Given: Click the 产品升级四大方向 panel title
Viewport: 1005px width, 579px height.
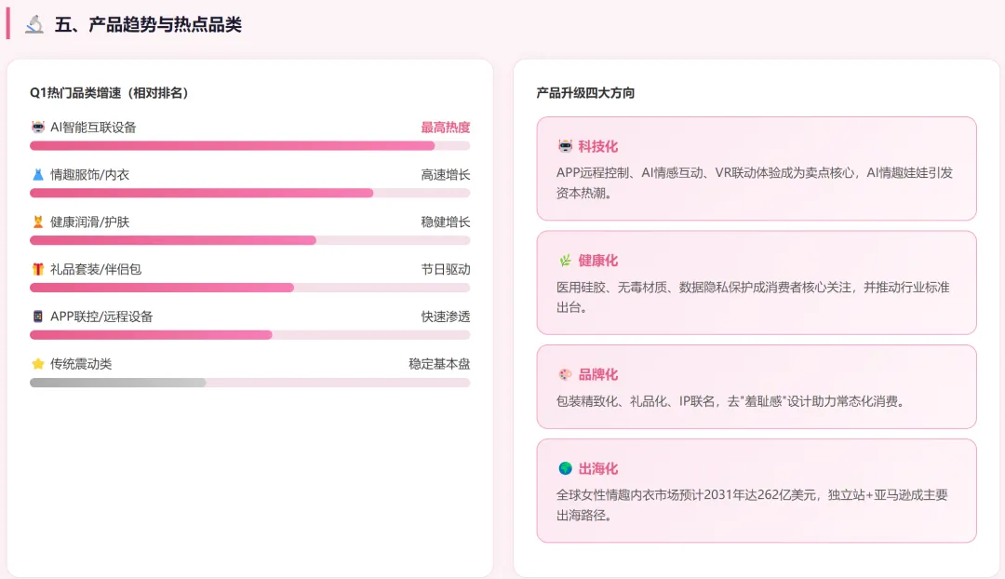Looking at the screenshot, I should (x=585, y=93).
